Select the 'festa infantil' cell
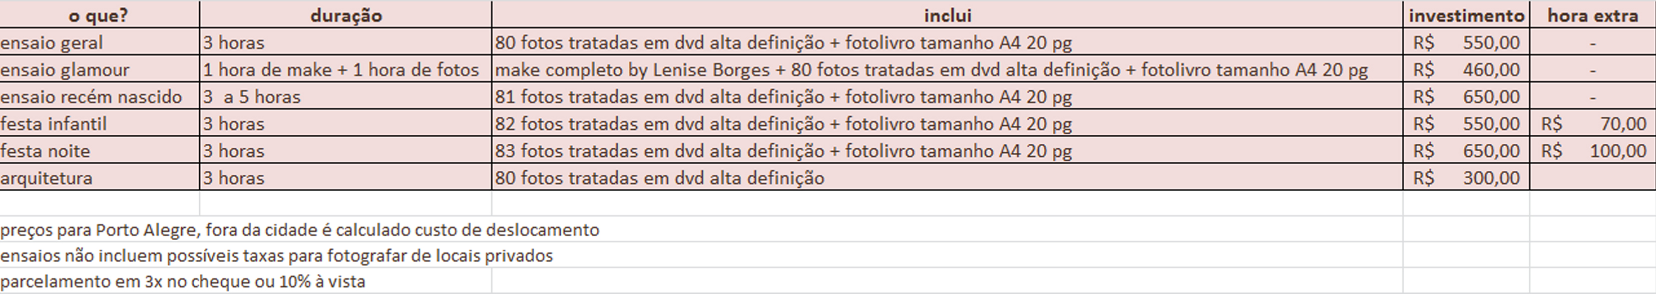This screenshot has height=294, width=1656. 99,123
